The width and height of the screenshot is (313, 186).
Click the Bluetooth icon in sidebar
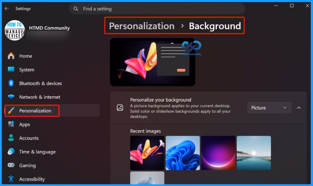click(11, 83)
